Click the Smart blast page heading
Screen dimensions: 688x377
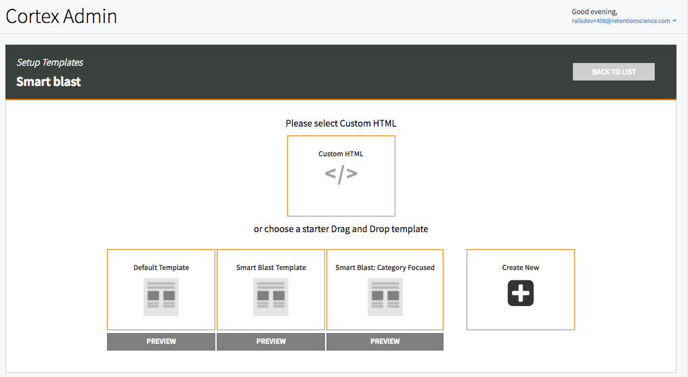(x=49, y=81)
